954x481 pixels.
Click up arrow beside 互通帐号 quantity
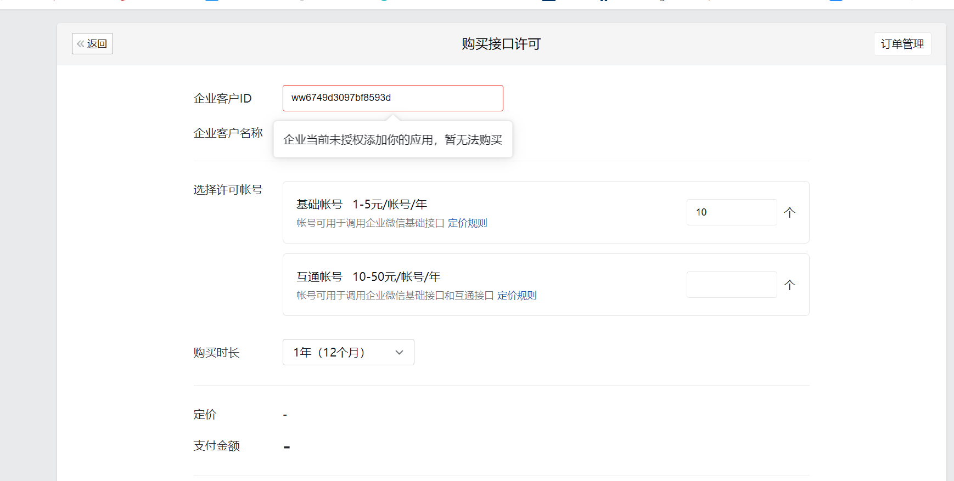[789, 285]
